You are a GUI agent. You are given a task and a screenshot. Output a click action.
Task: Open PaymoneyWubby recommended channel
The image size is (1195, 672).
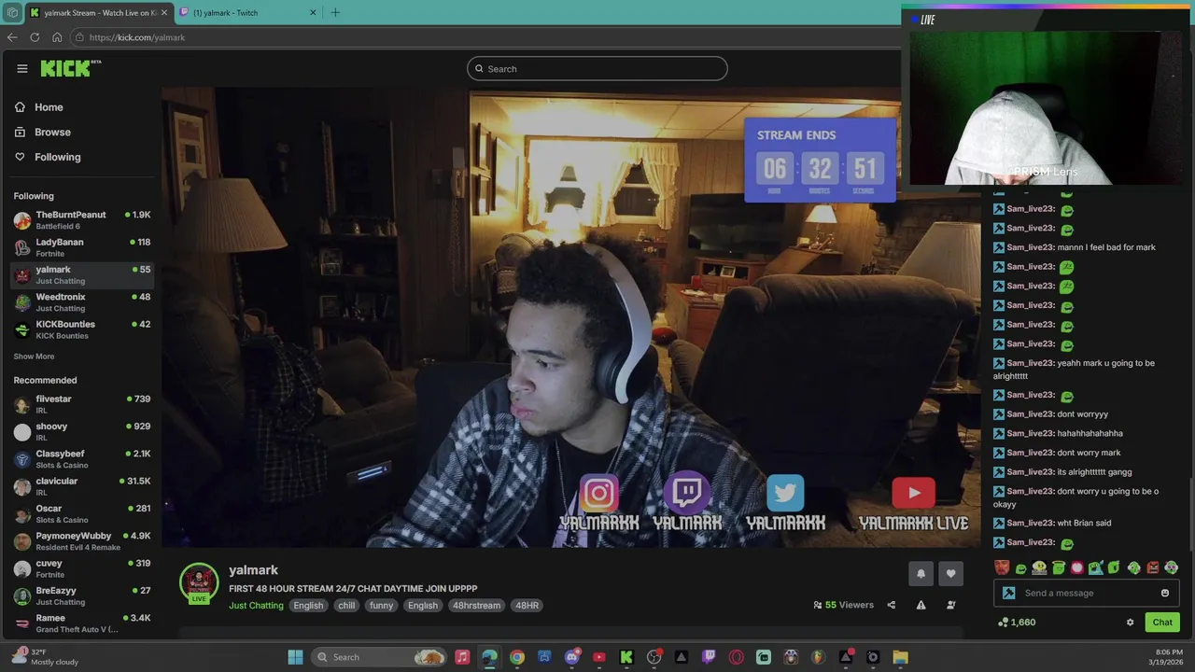[82, 541]
